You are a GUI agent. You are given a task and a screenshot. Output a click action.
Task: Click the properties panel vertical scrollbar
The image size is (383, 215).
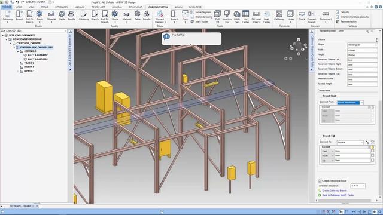[380, 149]
